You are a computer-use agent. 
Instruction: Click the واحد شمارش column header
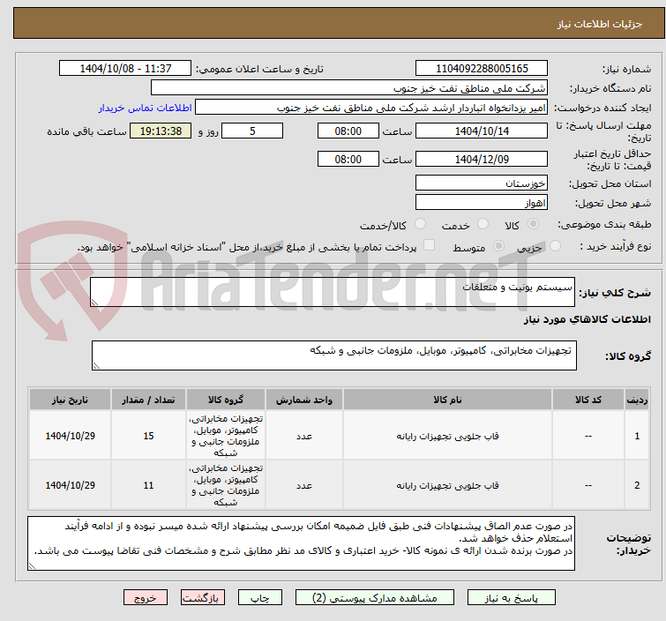pyautogui.click(x=304, y=400)
